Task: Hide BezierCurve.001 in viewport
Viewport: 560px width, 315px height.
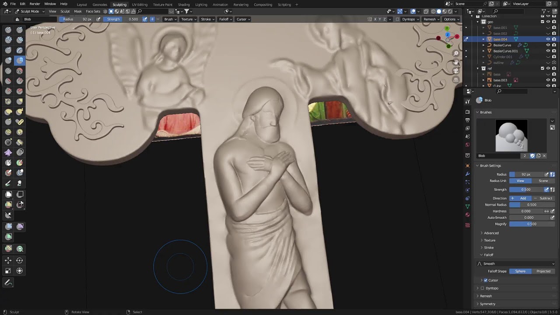Action: point(548,51)
